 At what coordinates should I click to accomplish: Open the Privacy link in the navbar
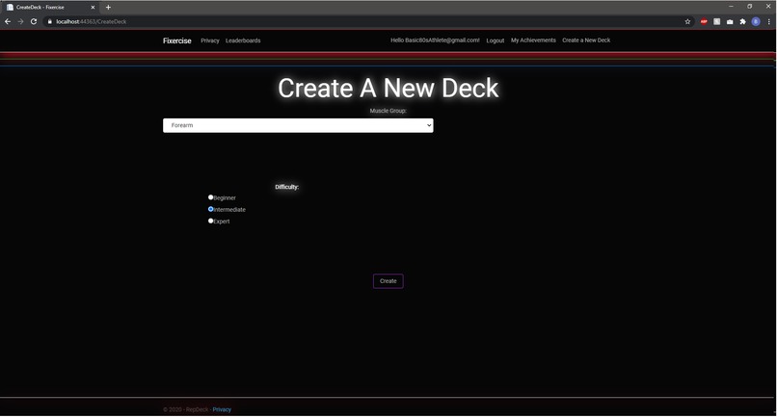tap(210, 40)
